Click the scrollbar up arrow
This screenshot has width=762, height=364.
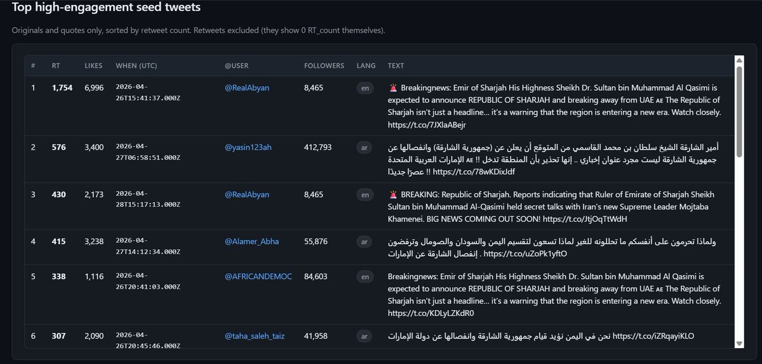coord(739,60)
